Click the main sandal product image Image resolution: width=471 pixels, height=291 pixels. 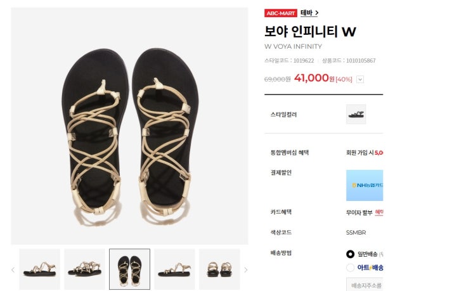[129, 126]
